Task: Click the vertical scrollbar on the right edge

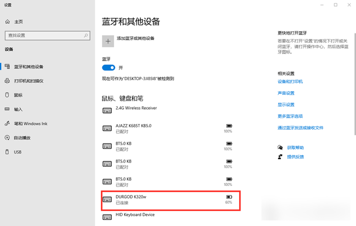Action: 355,84
